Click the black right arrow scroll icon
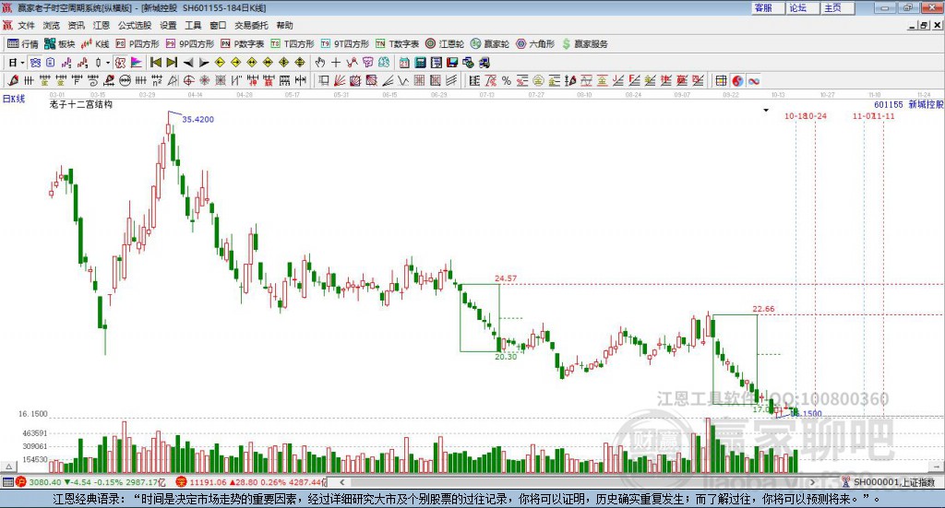The width and height of the screenshot is (945, 508). 204,63
